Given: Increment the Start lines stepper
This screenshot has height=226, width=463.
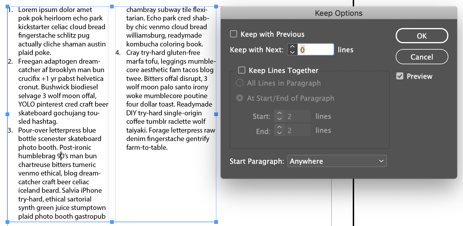Looking at the screenshot, I should [x=279, y=113].
